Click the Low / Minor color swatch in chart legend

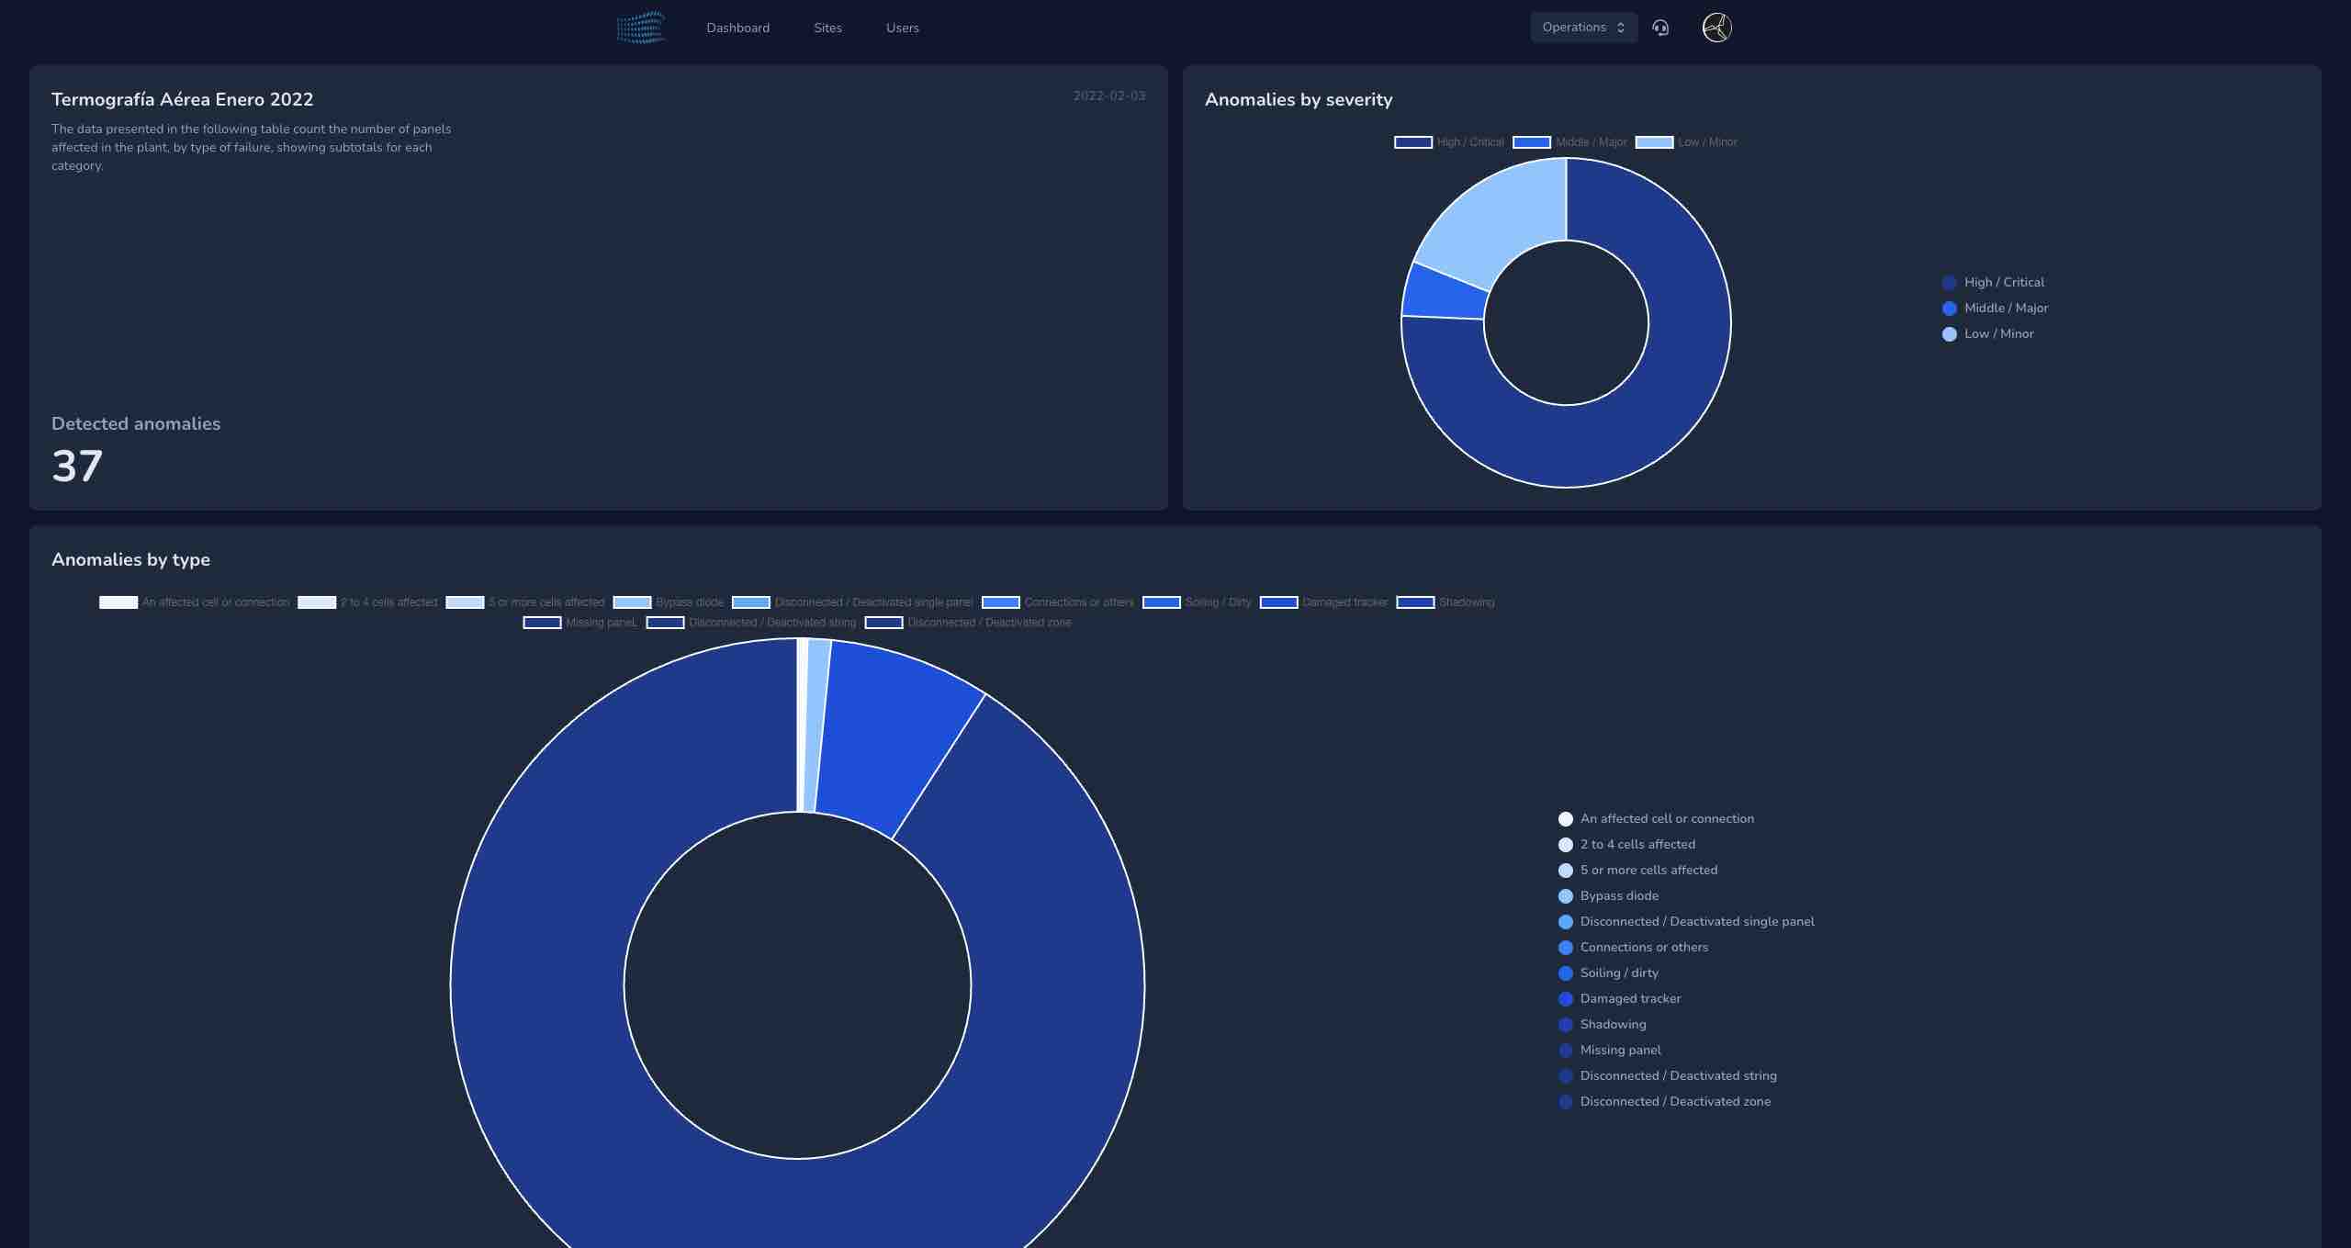[x=1654, y=142]
